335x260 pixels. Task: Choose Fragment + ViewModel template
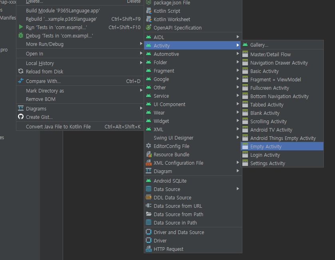(x=282, y=79)
